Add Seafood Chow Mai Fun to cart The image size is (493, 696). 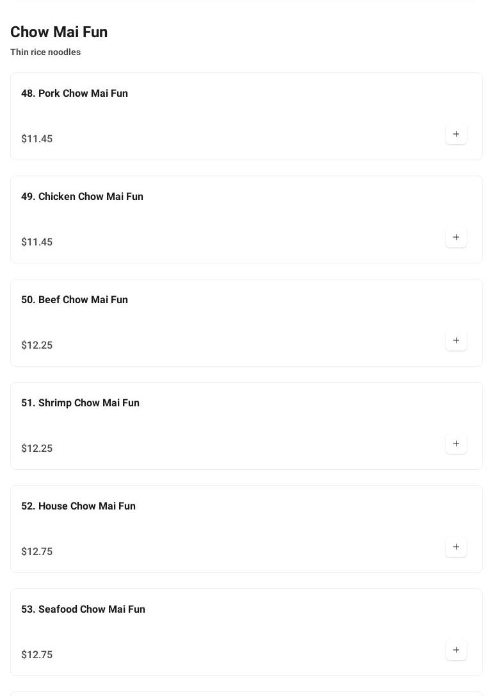click(456, 650)
